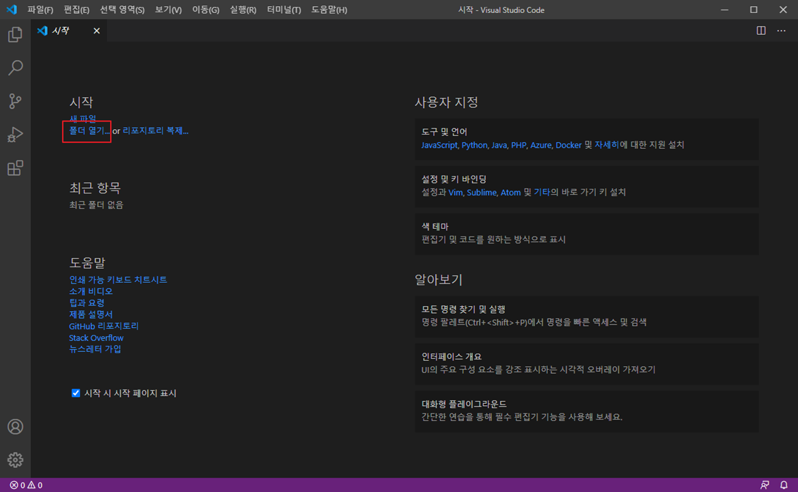Click the 설정 및 키 바인딩 card heading
The image size is (798, 492).
tap(454, 179)
